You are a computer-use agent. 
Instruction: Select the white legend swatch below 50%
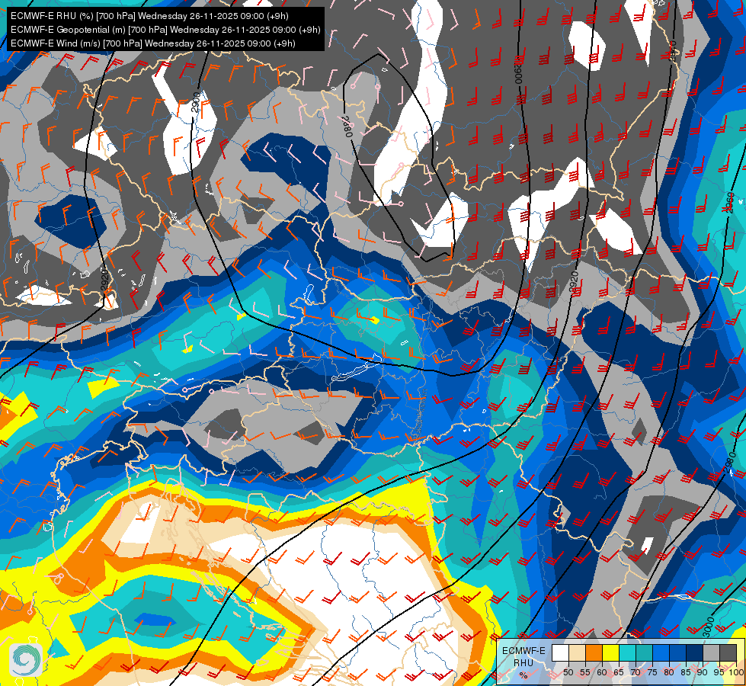click(560, 652)
